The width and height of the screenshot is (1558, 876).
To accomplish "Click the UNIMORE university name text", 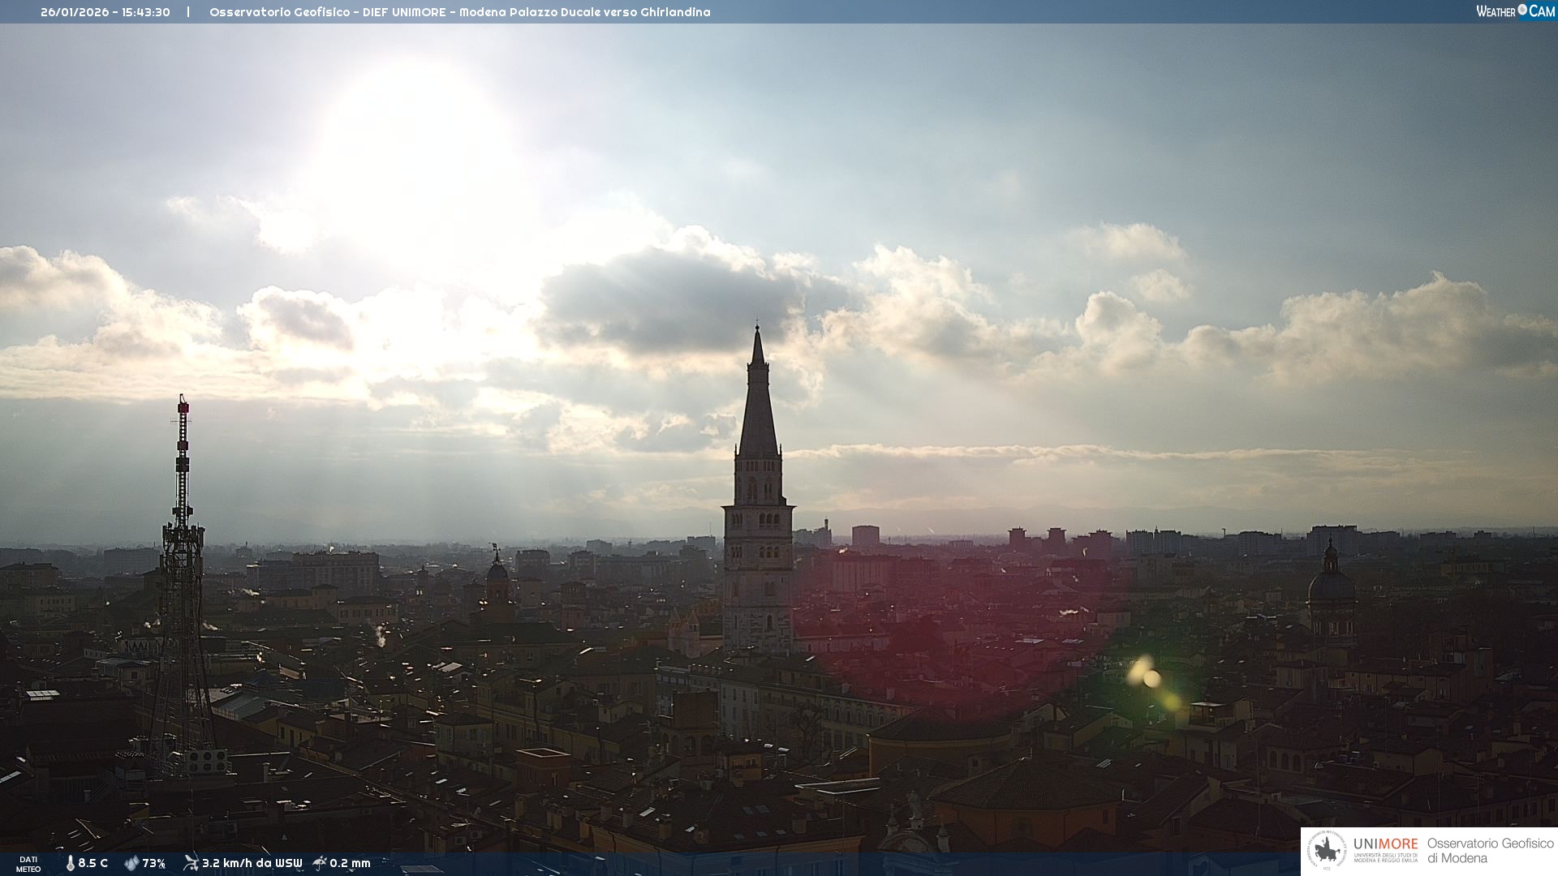I will pos(1385,844).
